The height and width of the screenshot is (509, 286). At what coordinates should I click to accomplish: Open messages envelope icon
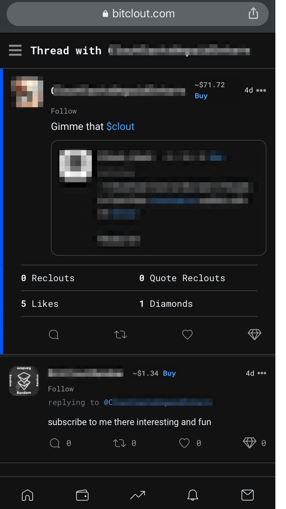(x=247, y=495)
